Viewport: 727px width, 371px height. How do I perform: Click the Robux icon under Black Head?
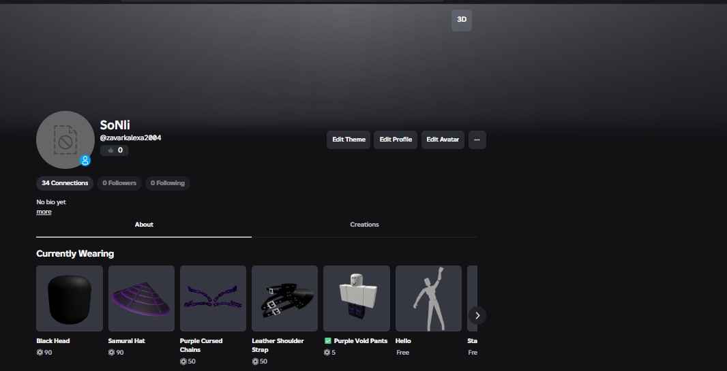pyautogui.click(x=40, y=353)
